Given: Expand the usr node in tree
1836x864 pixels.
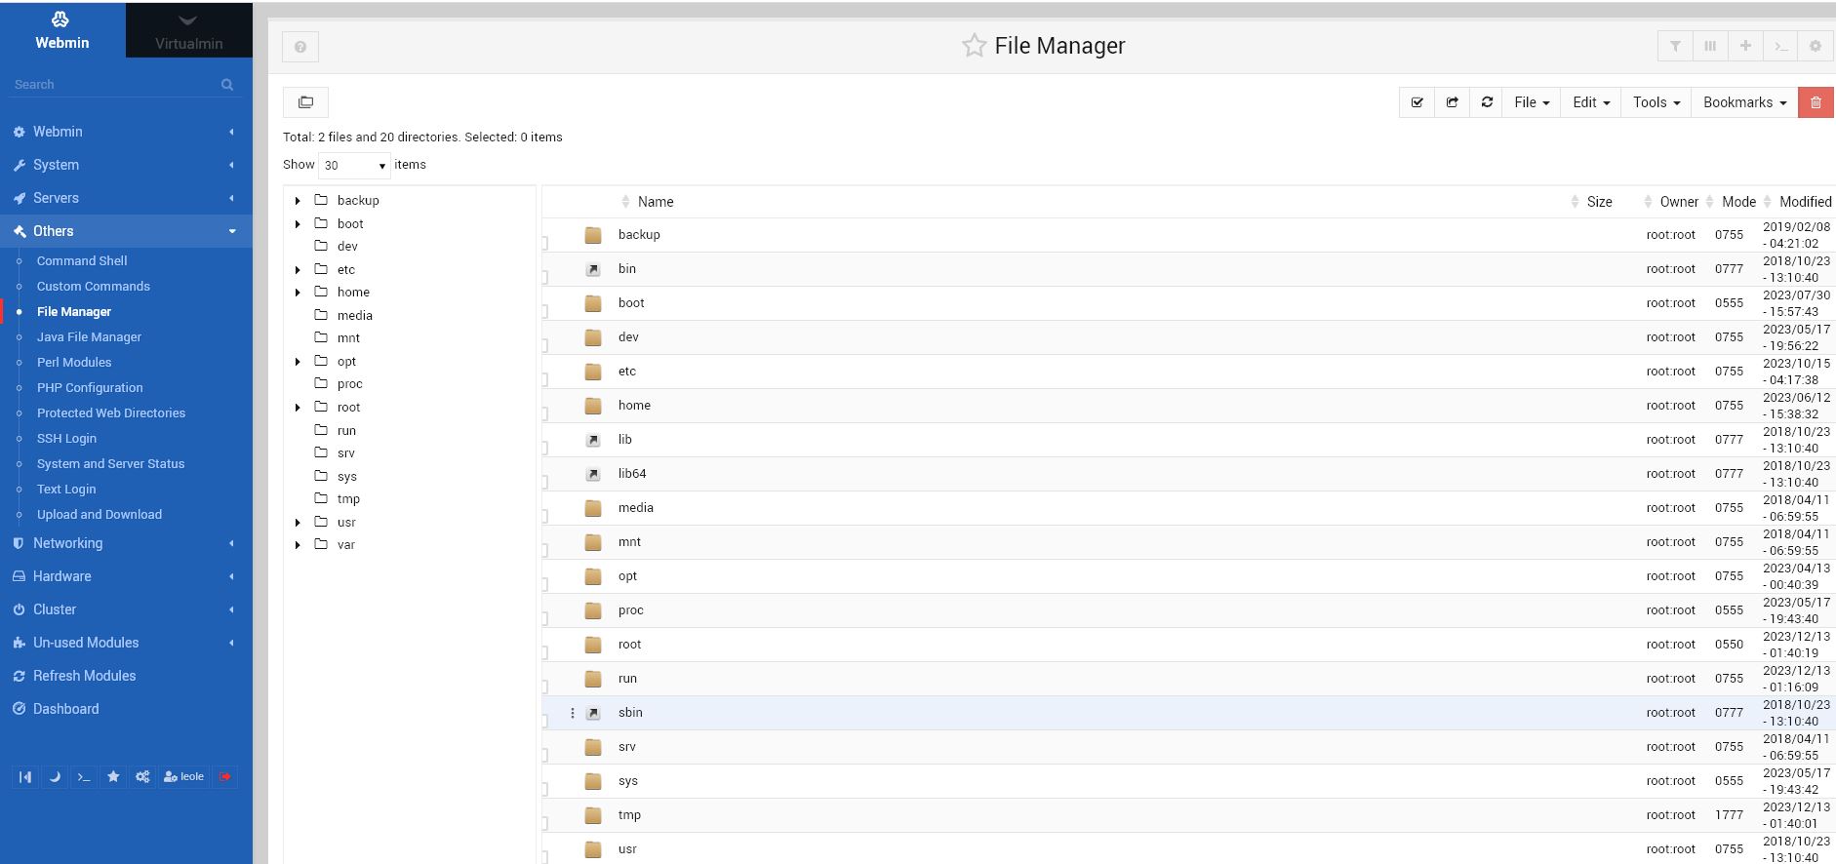Looking at the screenshot, I should coord(298,523).
